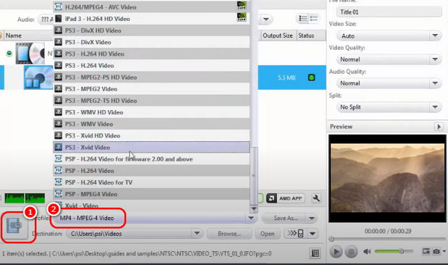448x265 pixels.
Task: Open the Audio track dropdown arrow
Action: tap(266, 20)
